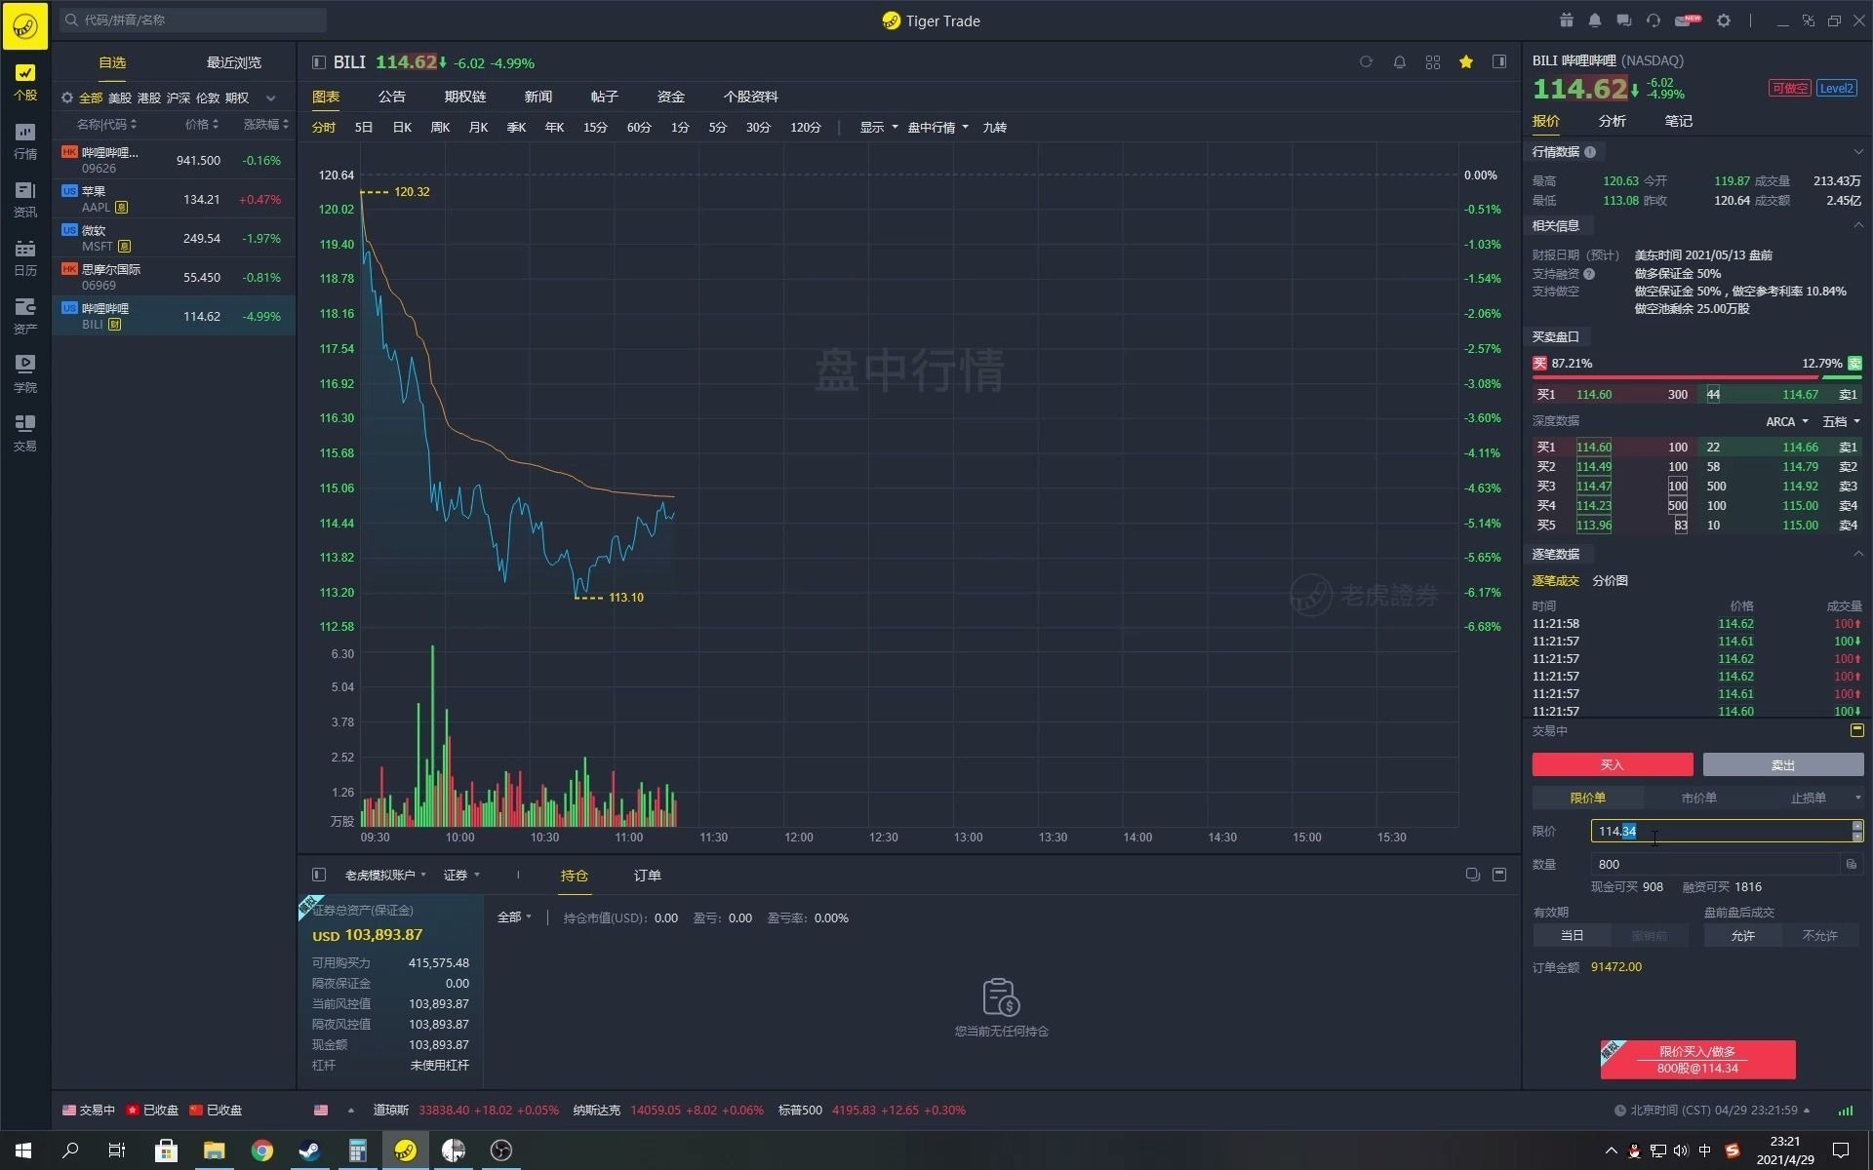Image resolution: width=1873 pixels, height=1170 pixels.
Task: Open the mail icon with NEW badge
Action: [1687, 20]
